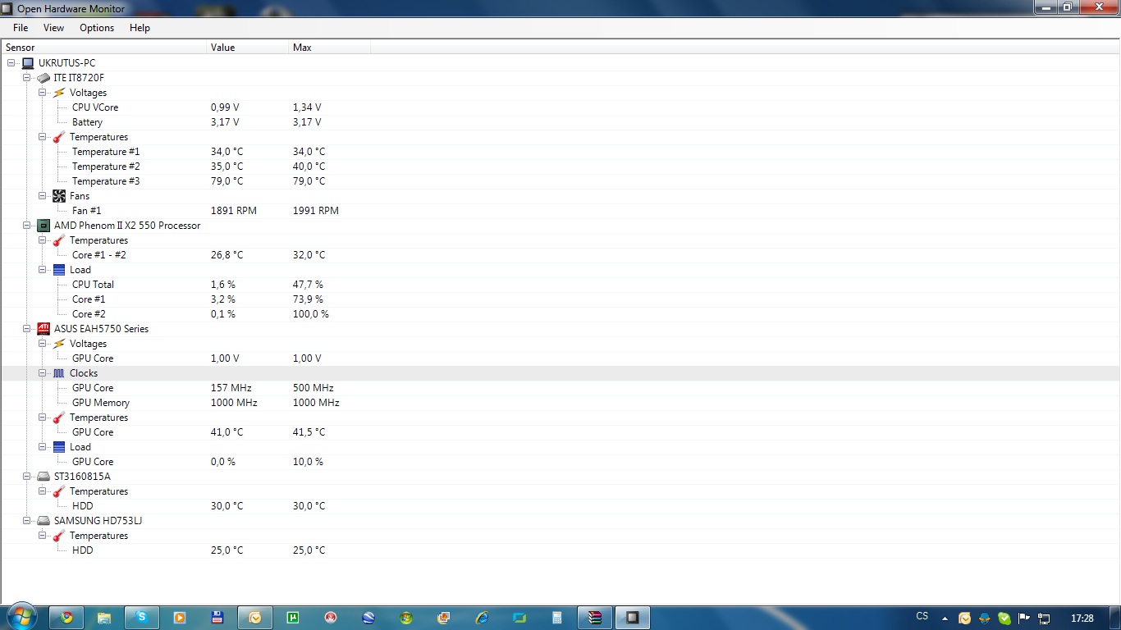This screenshot has width=1121, height=630.
Task: Click the thermometer icon under ASUS EAH5750
Action: point(59,418)
